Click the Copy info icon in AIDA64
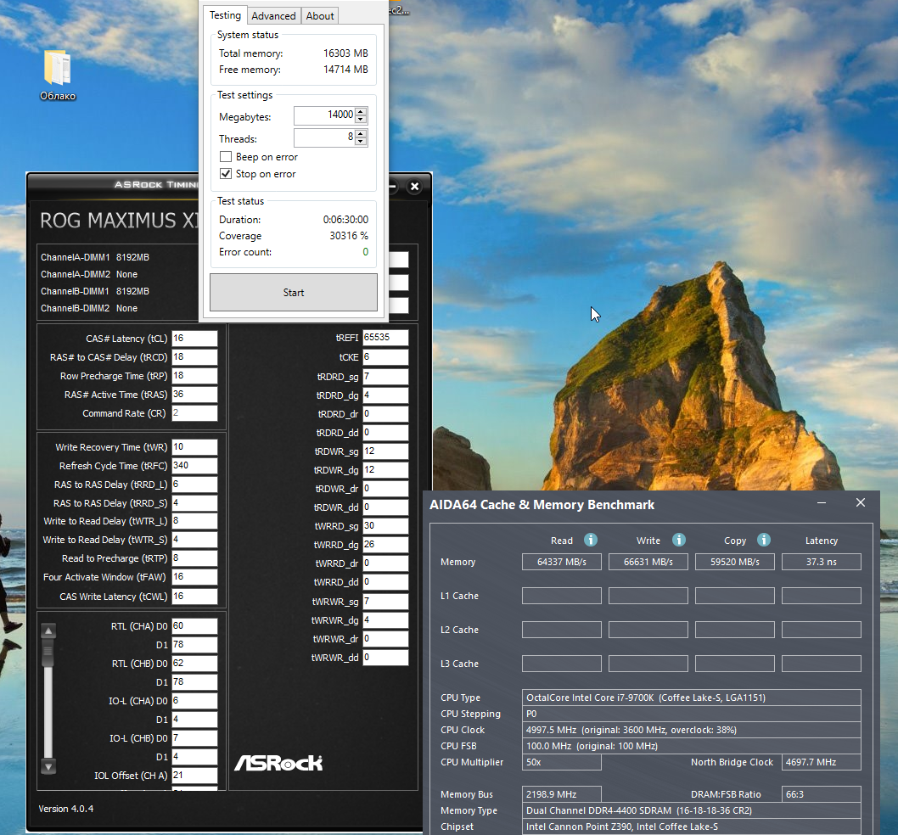The width and height of the screenshot is (898, 835). click(x=763, y=540)
